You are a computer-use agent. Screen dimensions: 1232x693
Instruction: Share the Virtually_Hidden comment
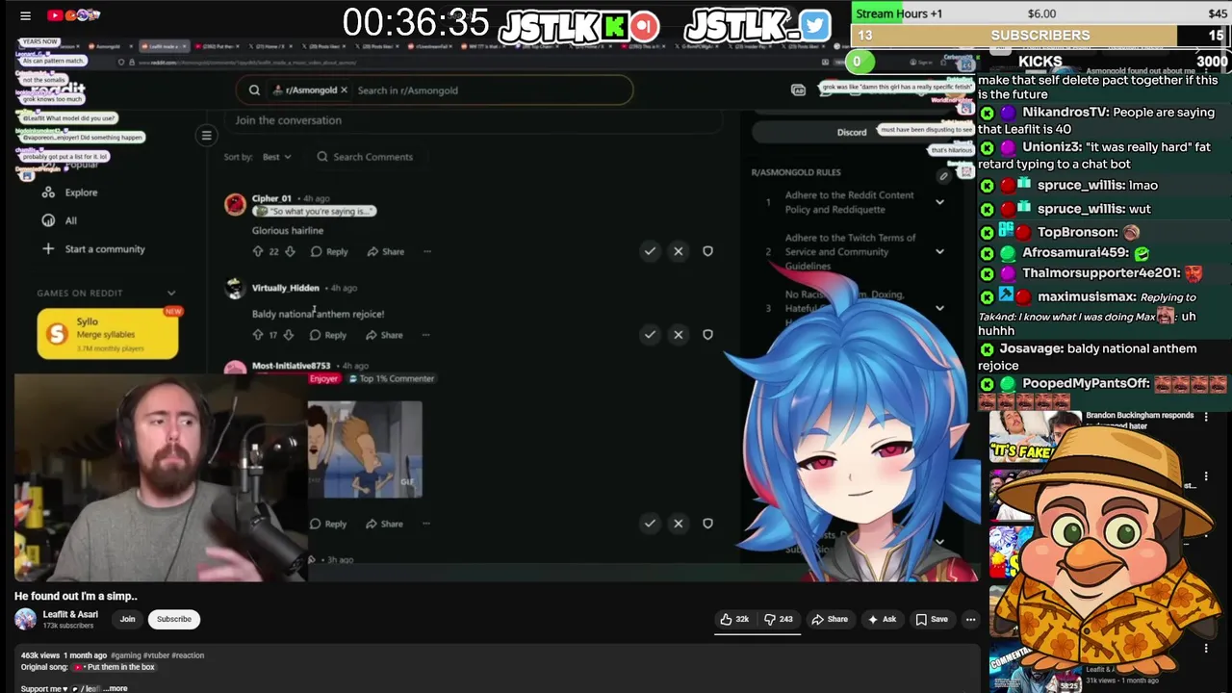point(384,335)
